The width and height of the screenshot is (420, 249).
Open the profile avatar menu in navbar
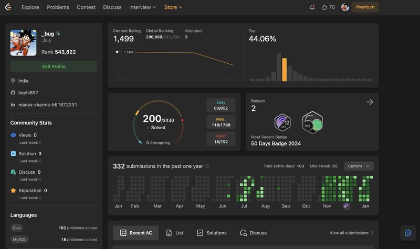(345, 7)
